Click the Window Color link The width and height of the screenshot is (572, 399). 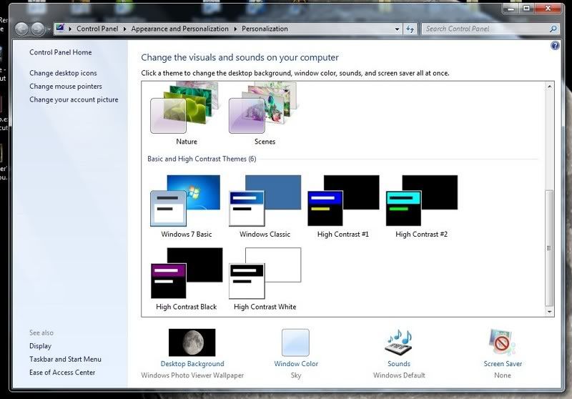(296, 364)
